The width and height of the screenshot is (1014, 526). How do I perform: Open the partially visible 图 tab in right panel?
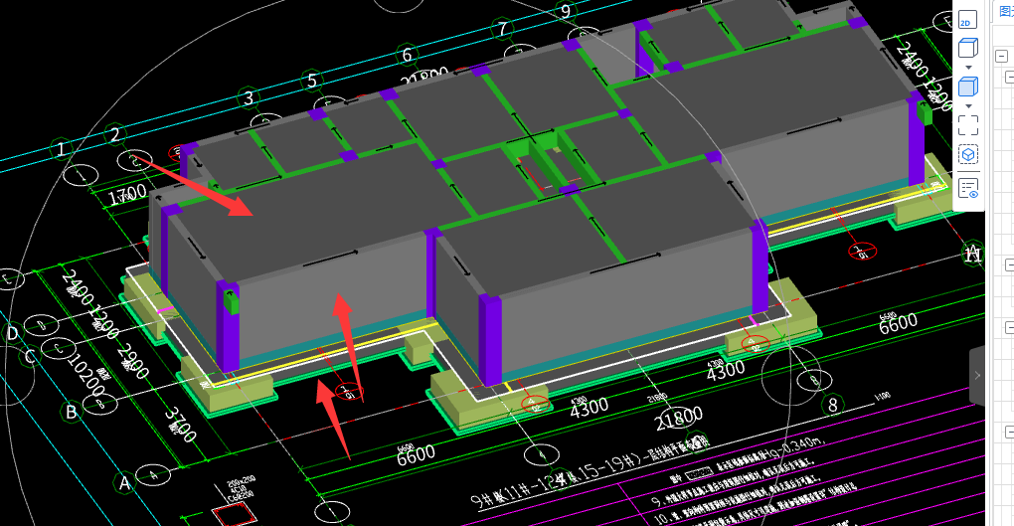pyautogui.click(x=1006, y=11)
